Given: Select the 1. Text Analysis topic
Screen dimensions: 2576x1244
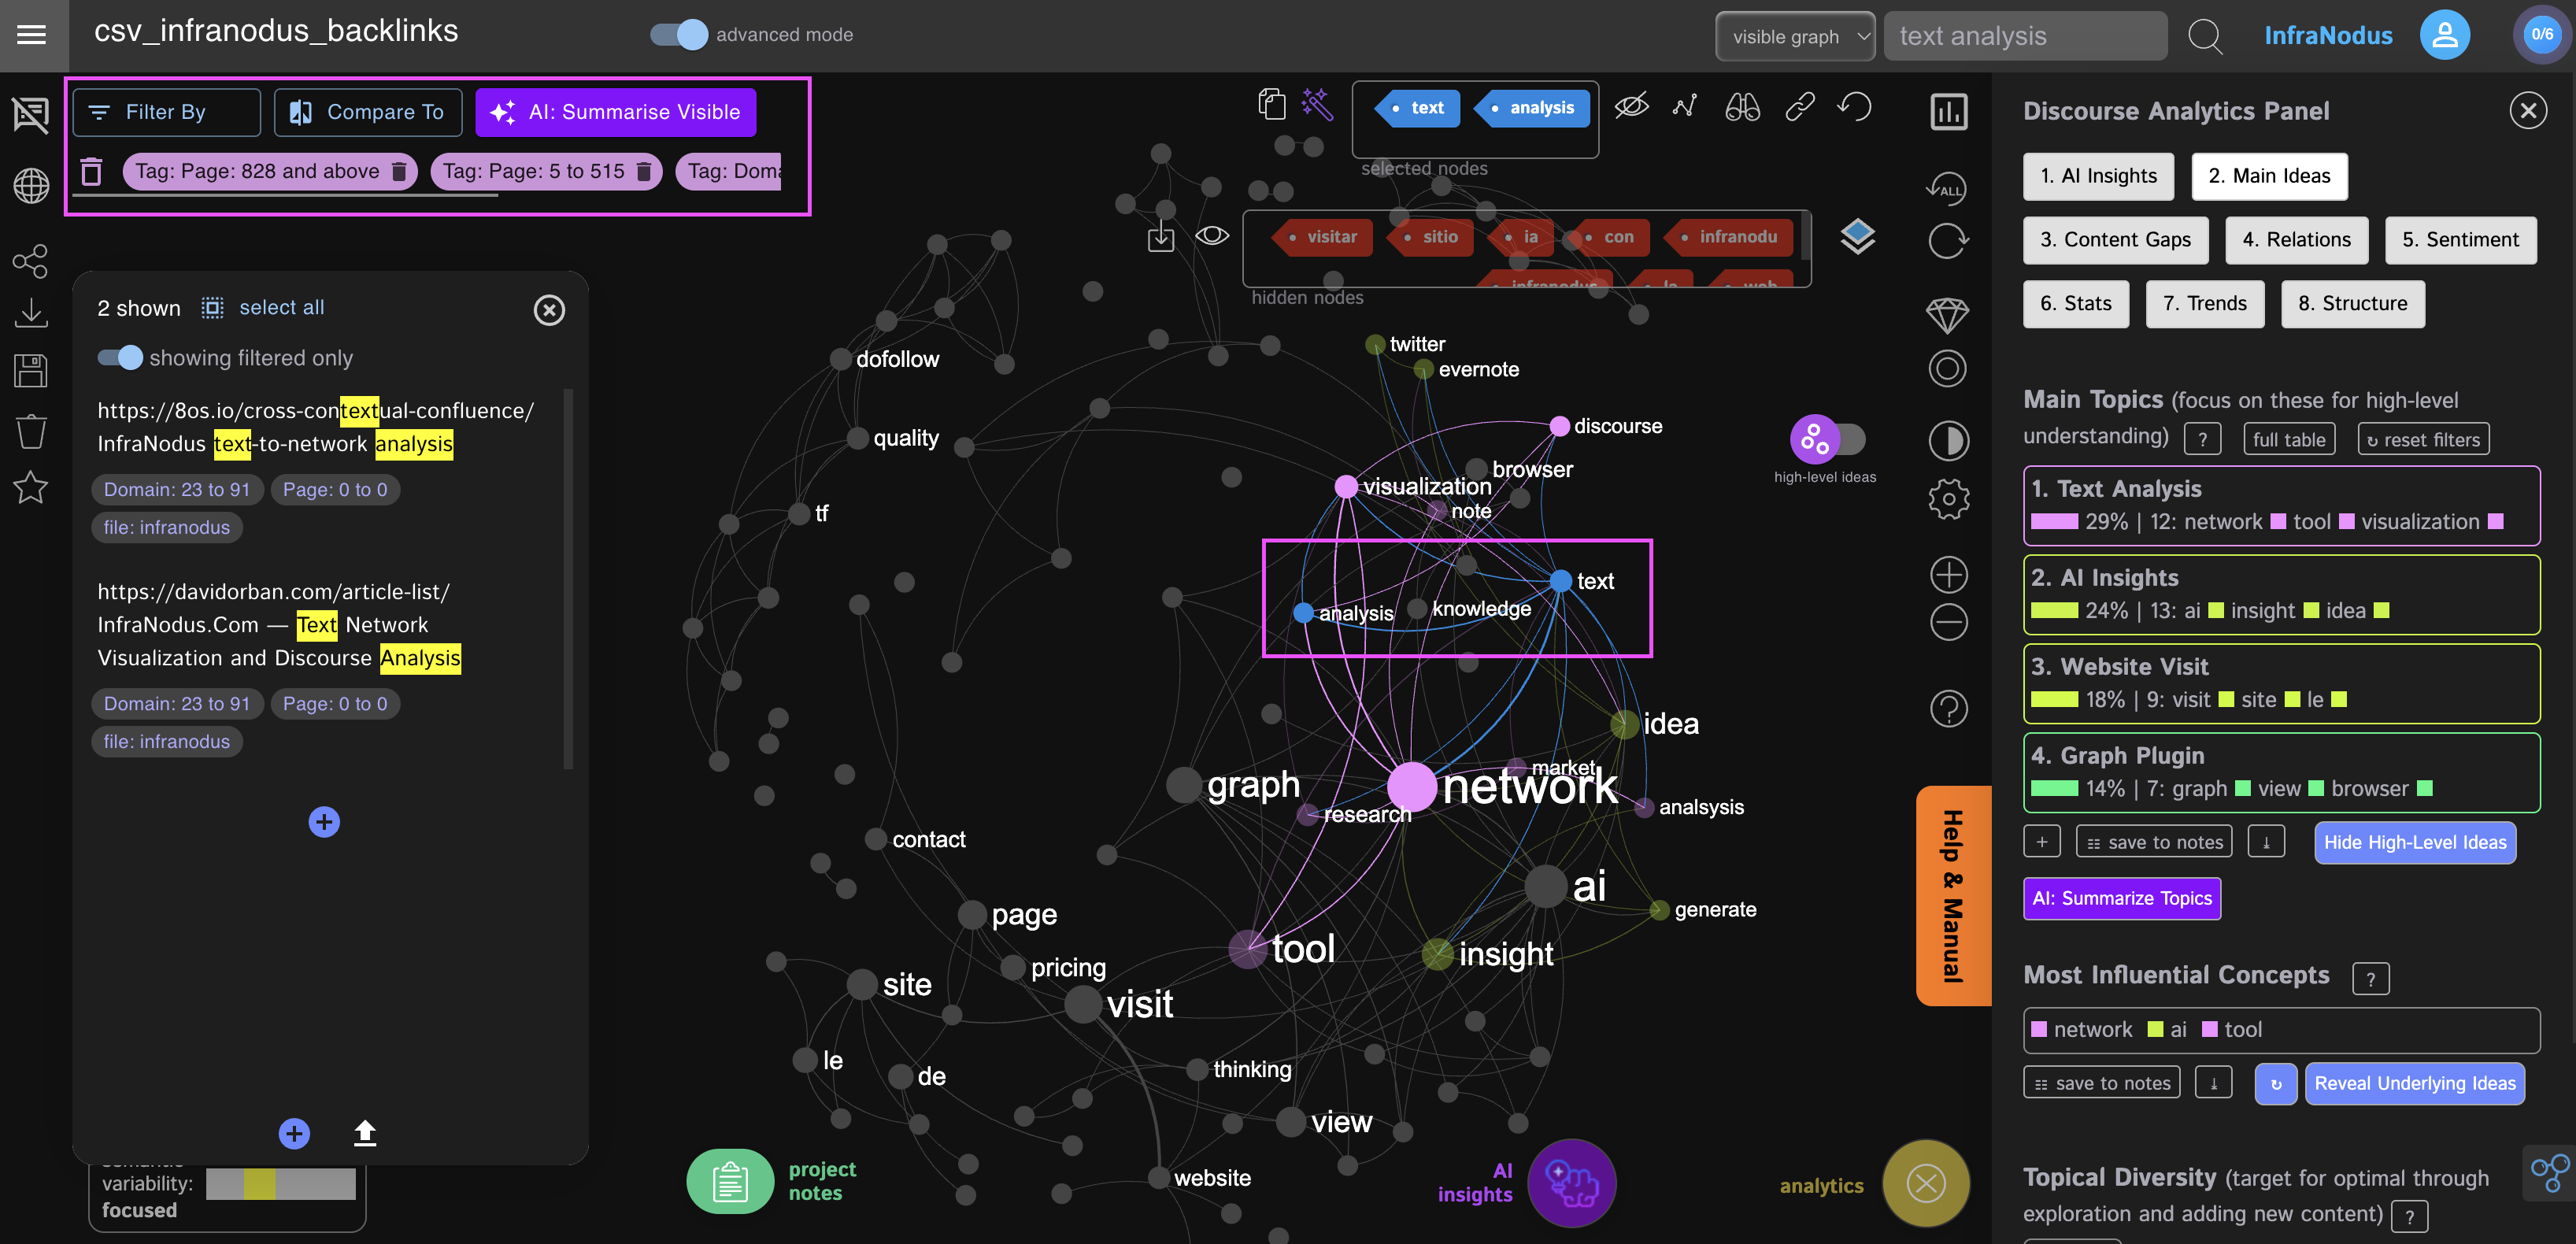Looking at the screenshot, I should 2281,505.
